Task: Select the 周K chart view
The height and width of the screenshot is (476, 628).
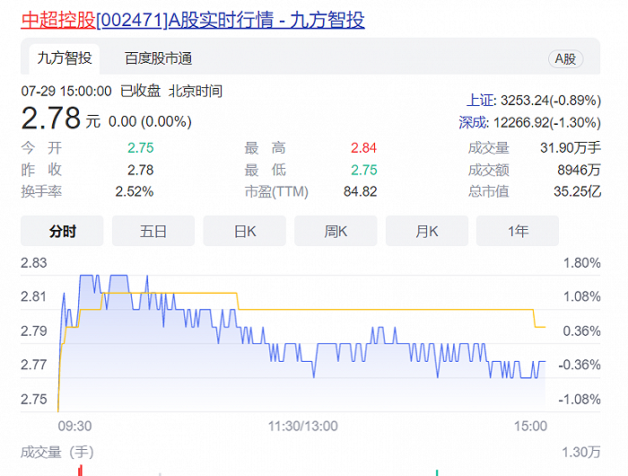Action: 336,231
